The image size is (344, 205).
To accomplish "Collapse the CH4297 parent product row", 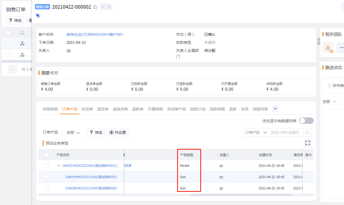I will point(59,166).
